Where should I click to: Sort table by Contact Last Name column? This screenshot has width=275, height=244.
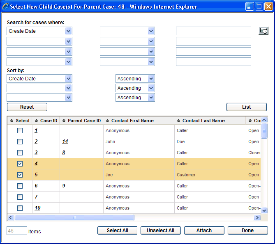pos(201,121)
